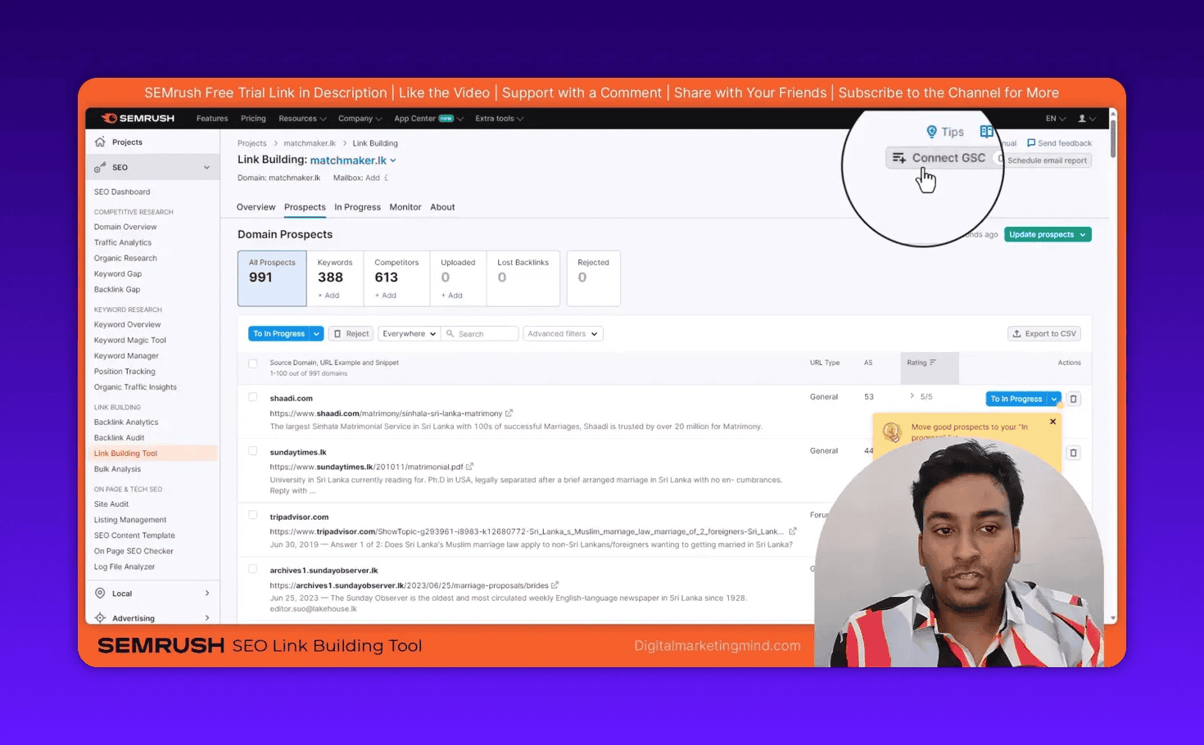The width and height of the screenshot is (1204, 745).
Task: Open the user manual book icon beside Tips
Action: point(985,130)
